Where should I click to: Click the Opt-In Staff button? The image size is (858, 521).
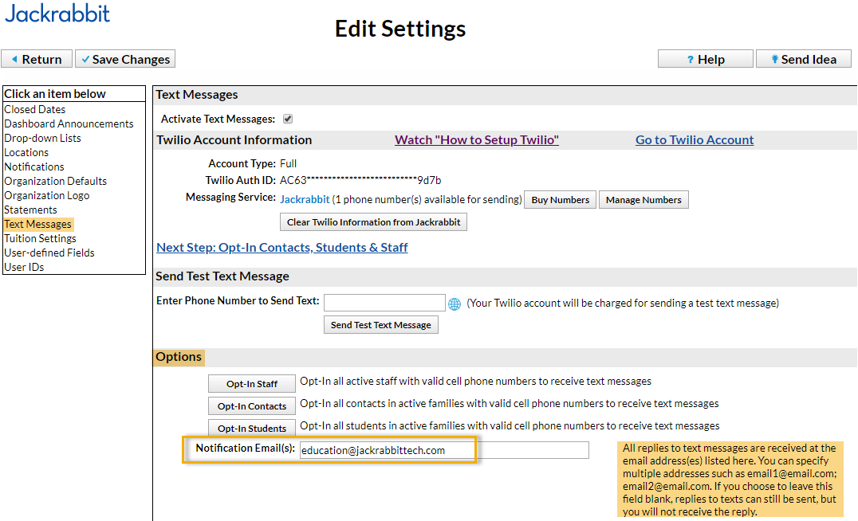click(x=252, y=384)
